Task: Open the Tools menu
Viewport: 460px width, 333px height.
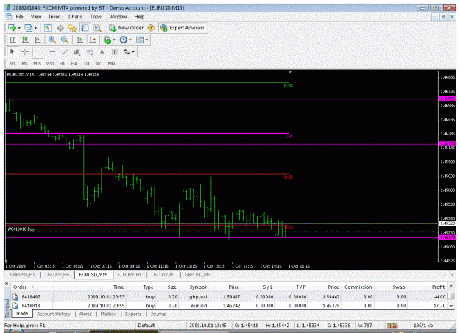Action: click(x=96, y=17)
